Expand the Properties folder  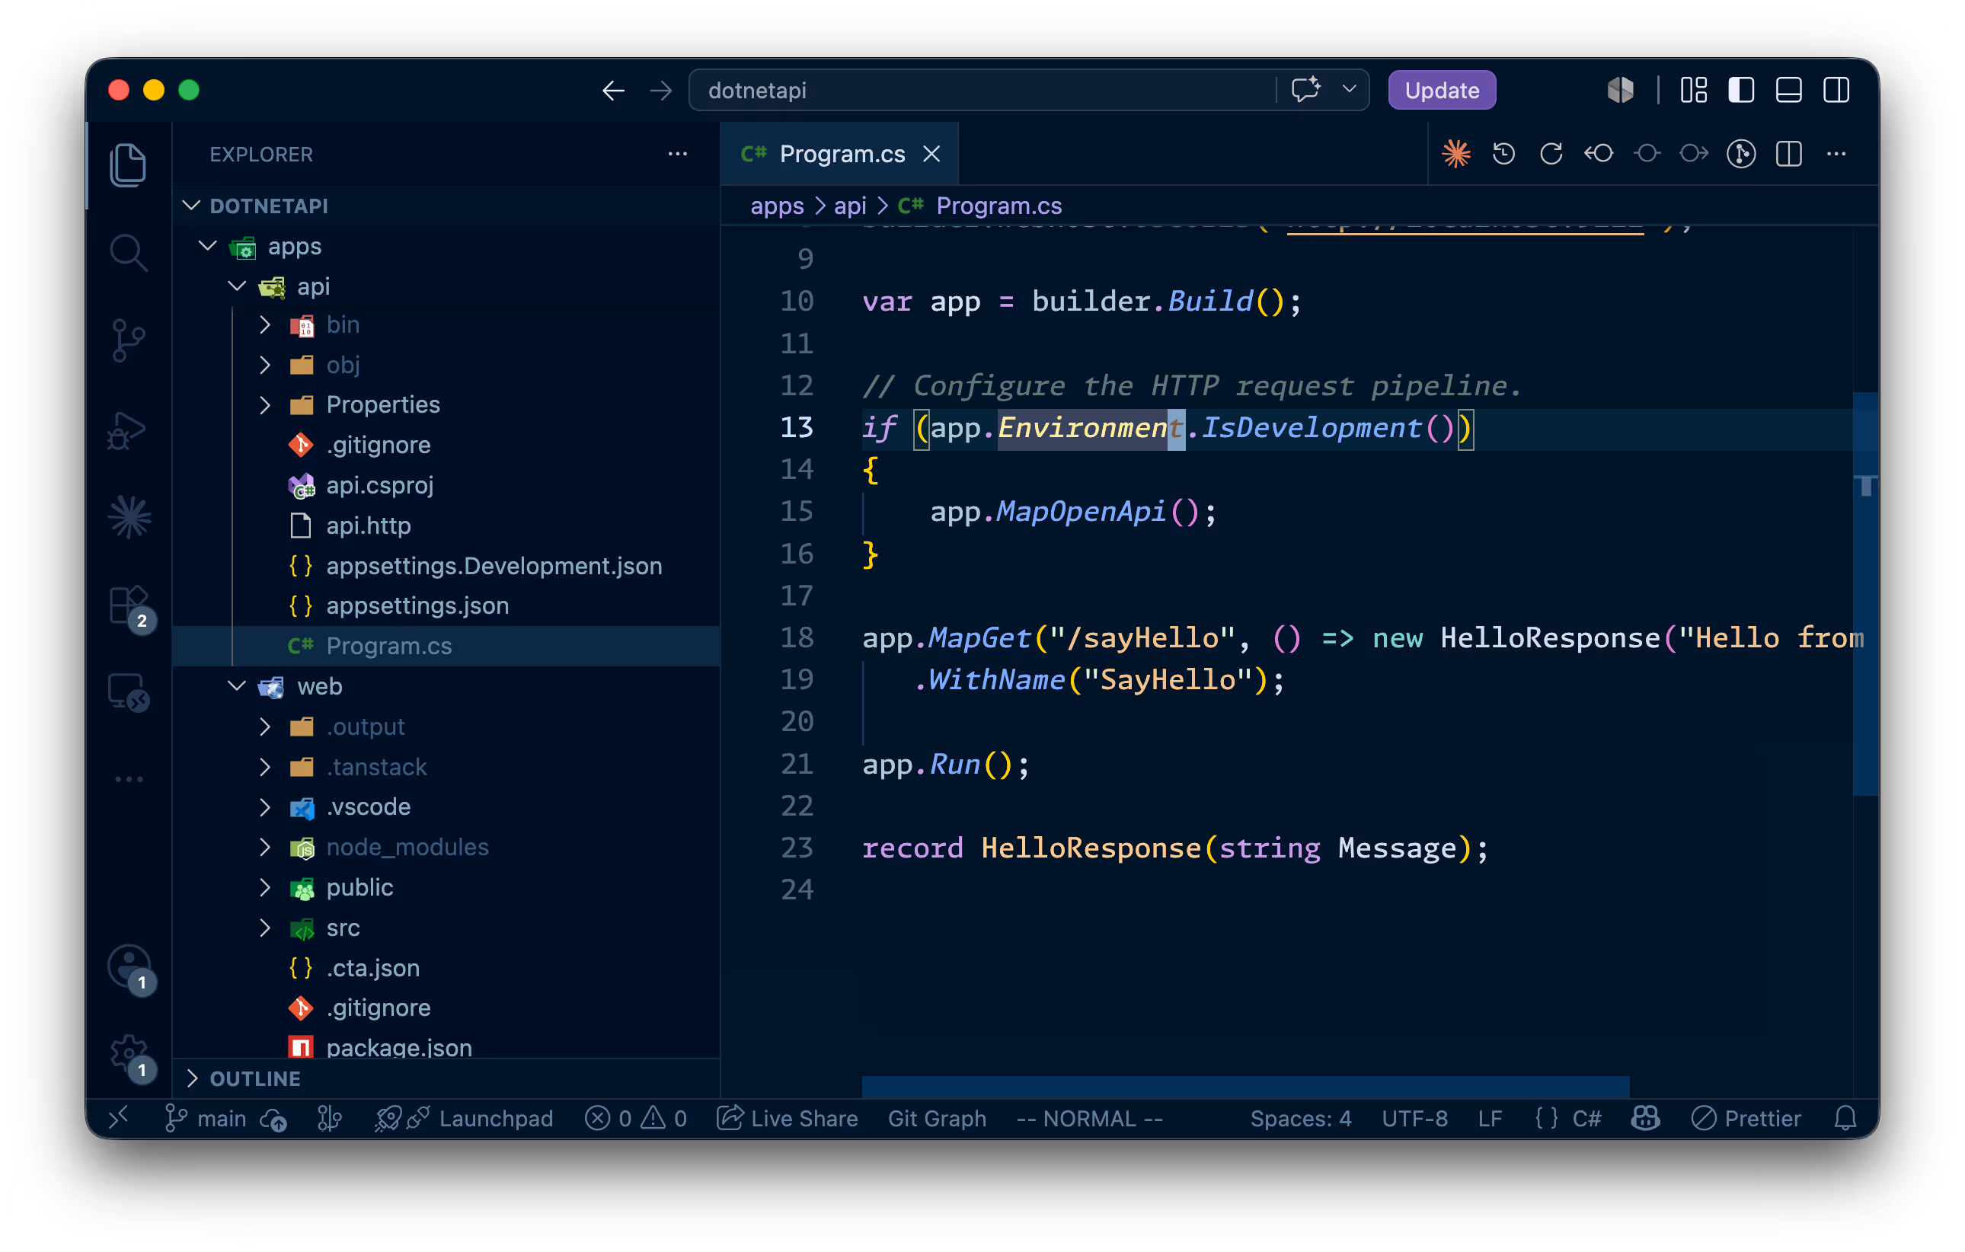point(264,405)
